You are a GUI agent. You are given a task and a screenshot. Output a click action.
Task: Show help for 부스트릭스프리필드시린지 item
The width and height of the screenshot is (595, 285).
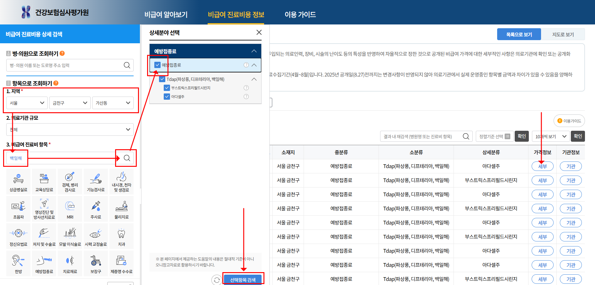[x=246, y=88]
